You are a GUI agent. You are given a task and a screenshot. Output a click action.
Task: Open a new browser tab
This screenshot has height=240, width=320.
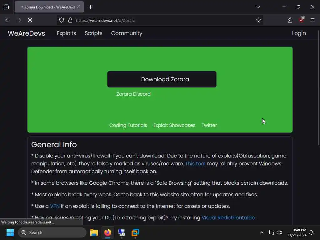pos(90,7)
